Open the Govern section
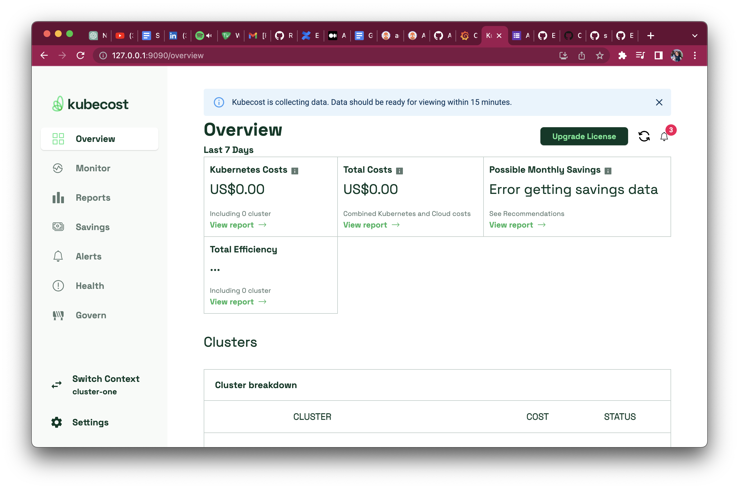739x489 pixels. (x=91, y=315)
